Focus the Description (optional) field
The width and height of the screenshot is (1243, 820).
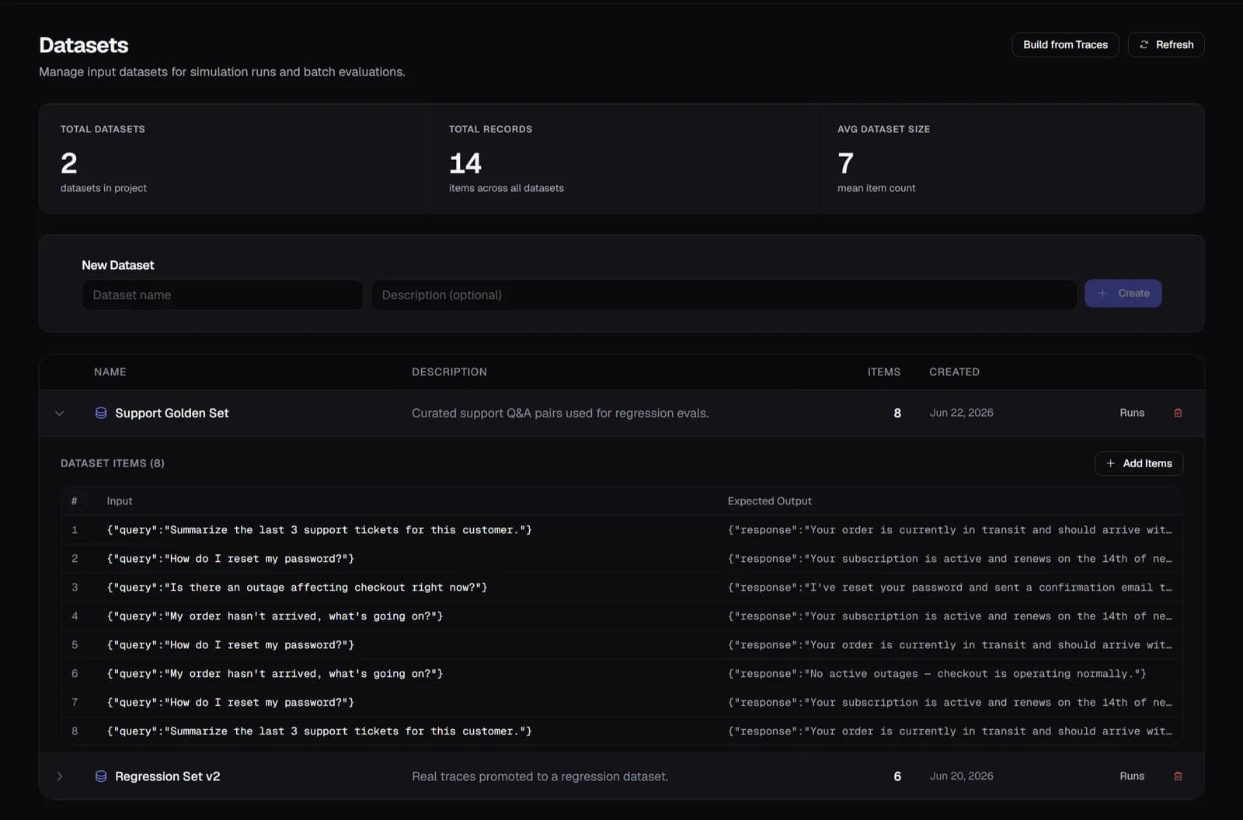click(724, 295)
